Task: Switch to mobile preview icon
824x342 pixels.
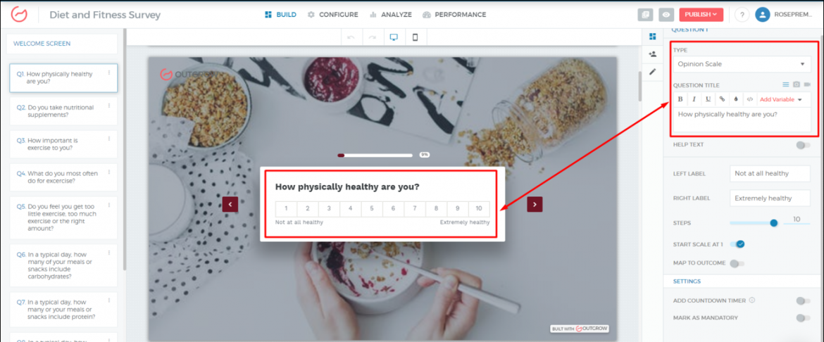Action: click(x=415, y=37)
